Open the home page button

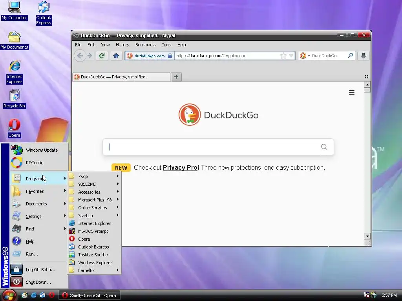[x=116, y=56]
